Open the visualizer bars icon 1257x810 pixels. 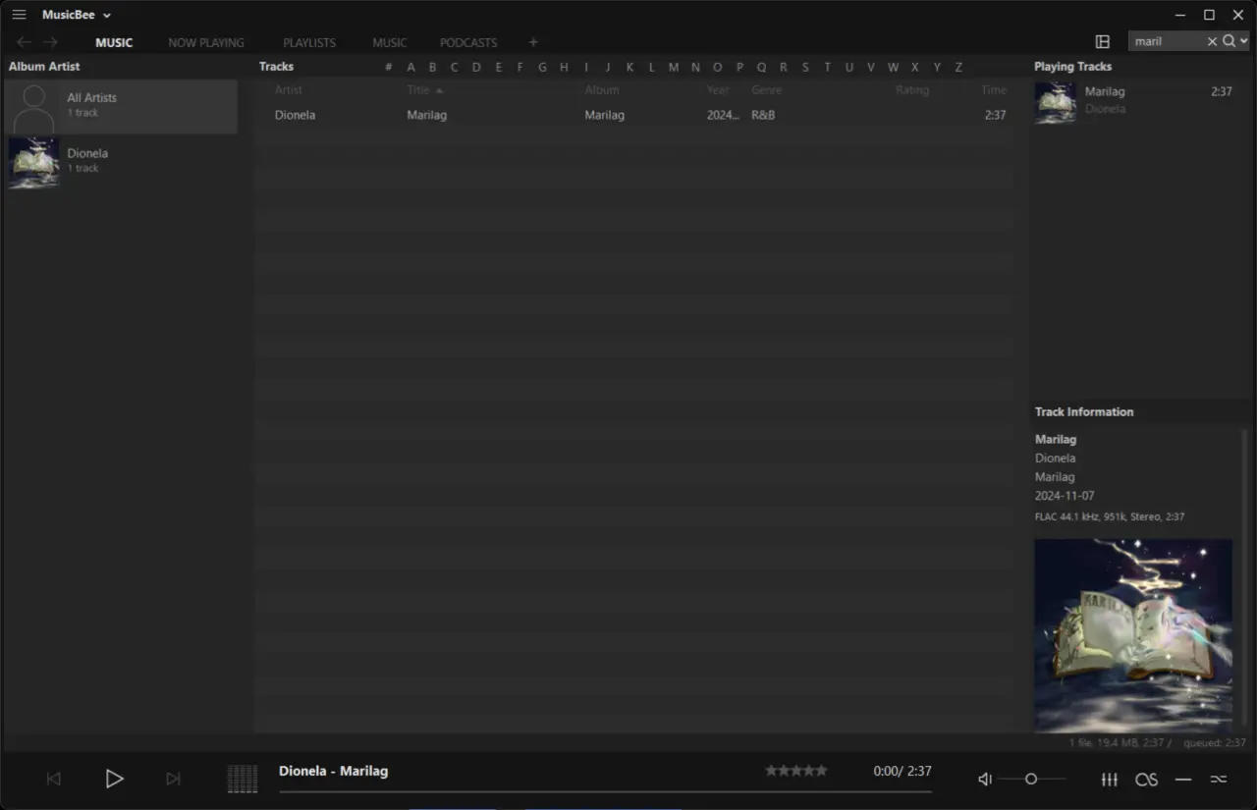tap(243, 779)
